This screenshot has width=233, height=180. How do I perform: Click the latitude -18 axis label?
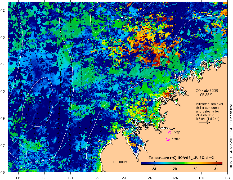(x=3, y=172)
